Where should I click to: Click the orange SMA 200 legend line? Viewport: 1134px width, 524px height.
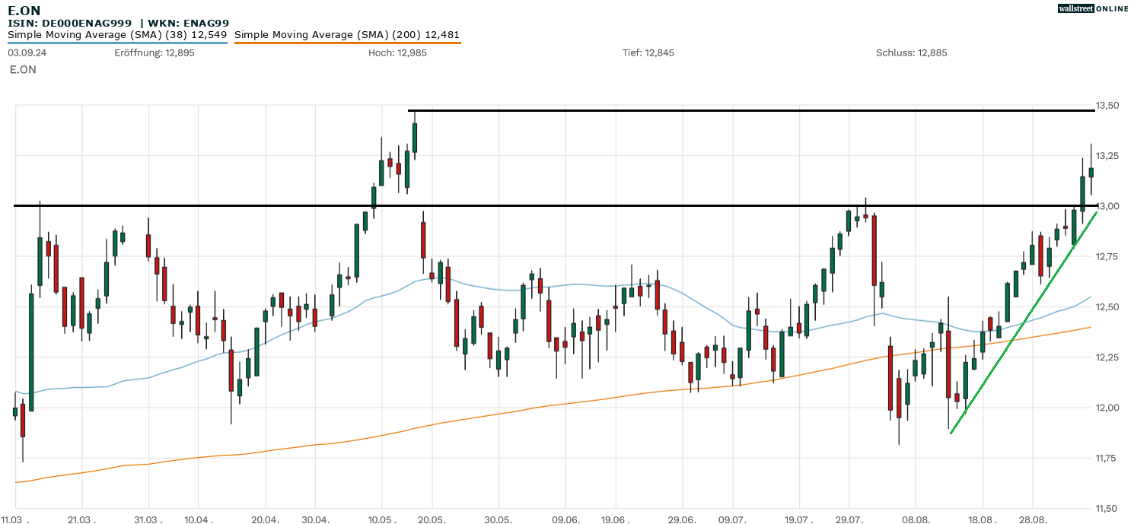point(347,43)
